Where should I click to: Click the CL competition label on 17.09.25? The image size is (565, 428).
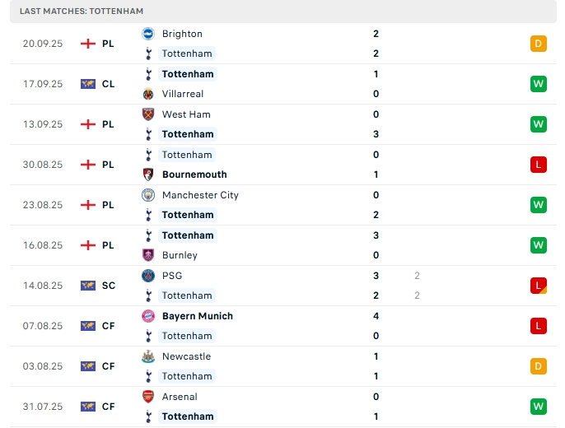108,84
